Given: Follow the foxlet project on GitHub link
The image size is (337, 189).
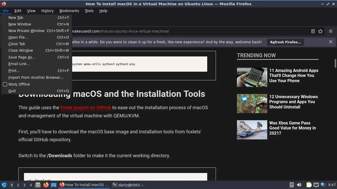Looking at the screenshot, I should (86, 108).
